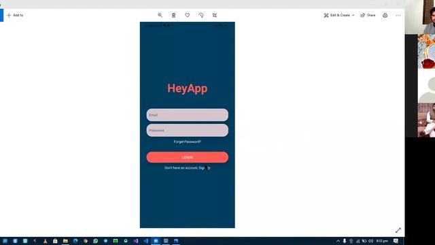The image size is (435, 245).
Task: Open Microsoft Store bag taskbar icon
Action: click(x=55, y=241)
